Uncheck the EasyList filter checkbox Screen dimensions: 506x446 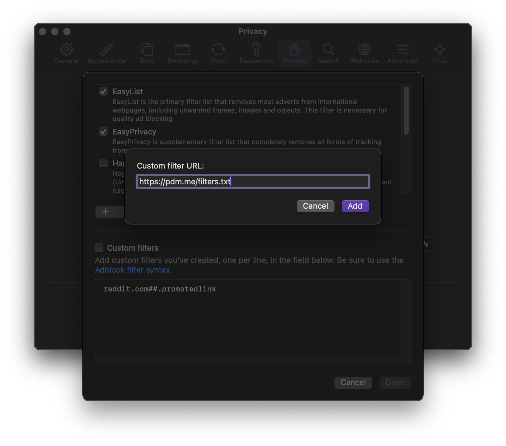click(103, 91)
